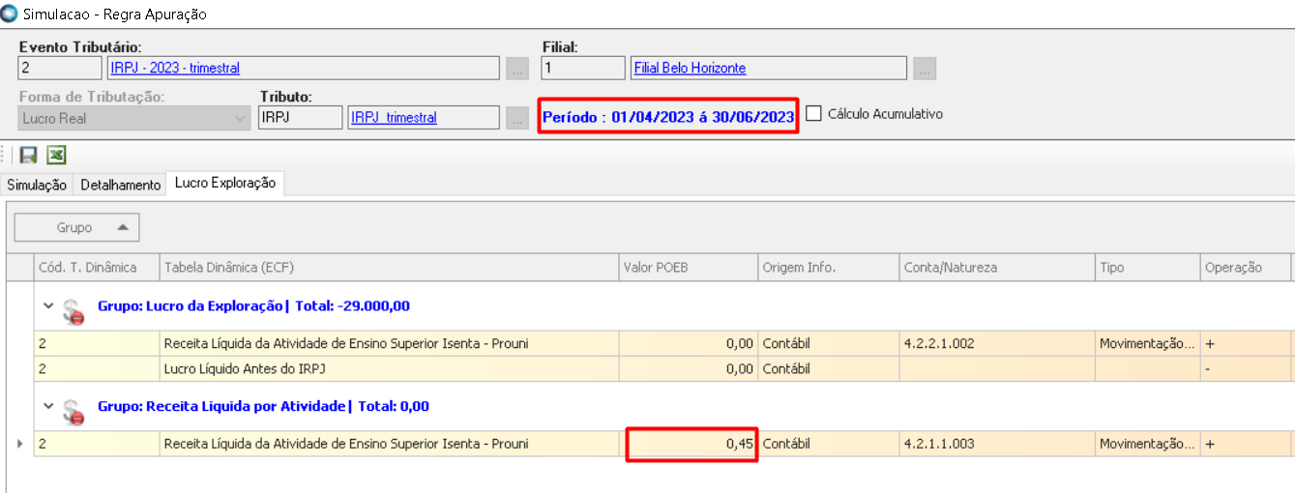Viewport: 1295px width, 493px height.
Task: Click the Operação column header
Action: [1245, 268]
